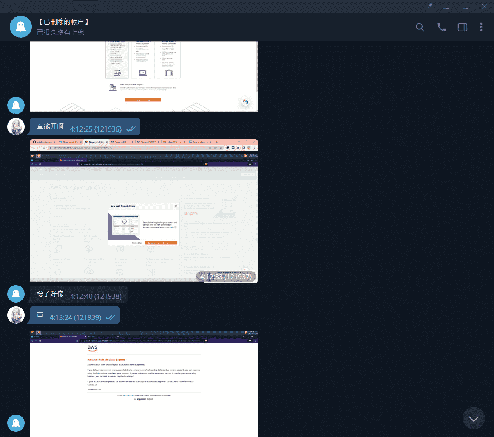494x437 pixels.
Task: Select the 稳了好像 message bubble
Action: 79,294
